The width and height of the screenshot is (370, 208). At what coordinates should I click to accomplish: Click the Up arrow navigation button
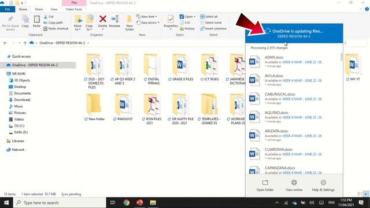click(25, 43)
